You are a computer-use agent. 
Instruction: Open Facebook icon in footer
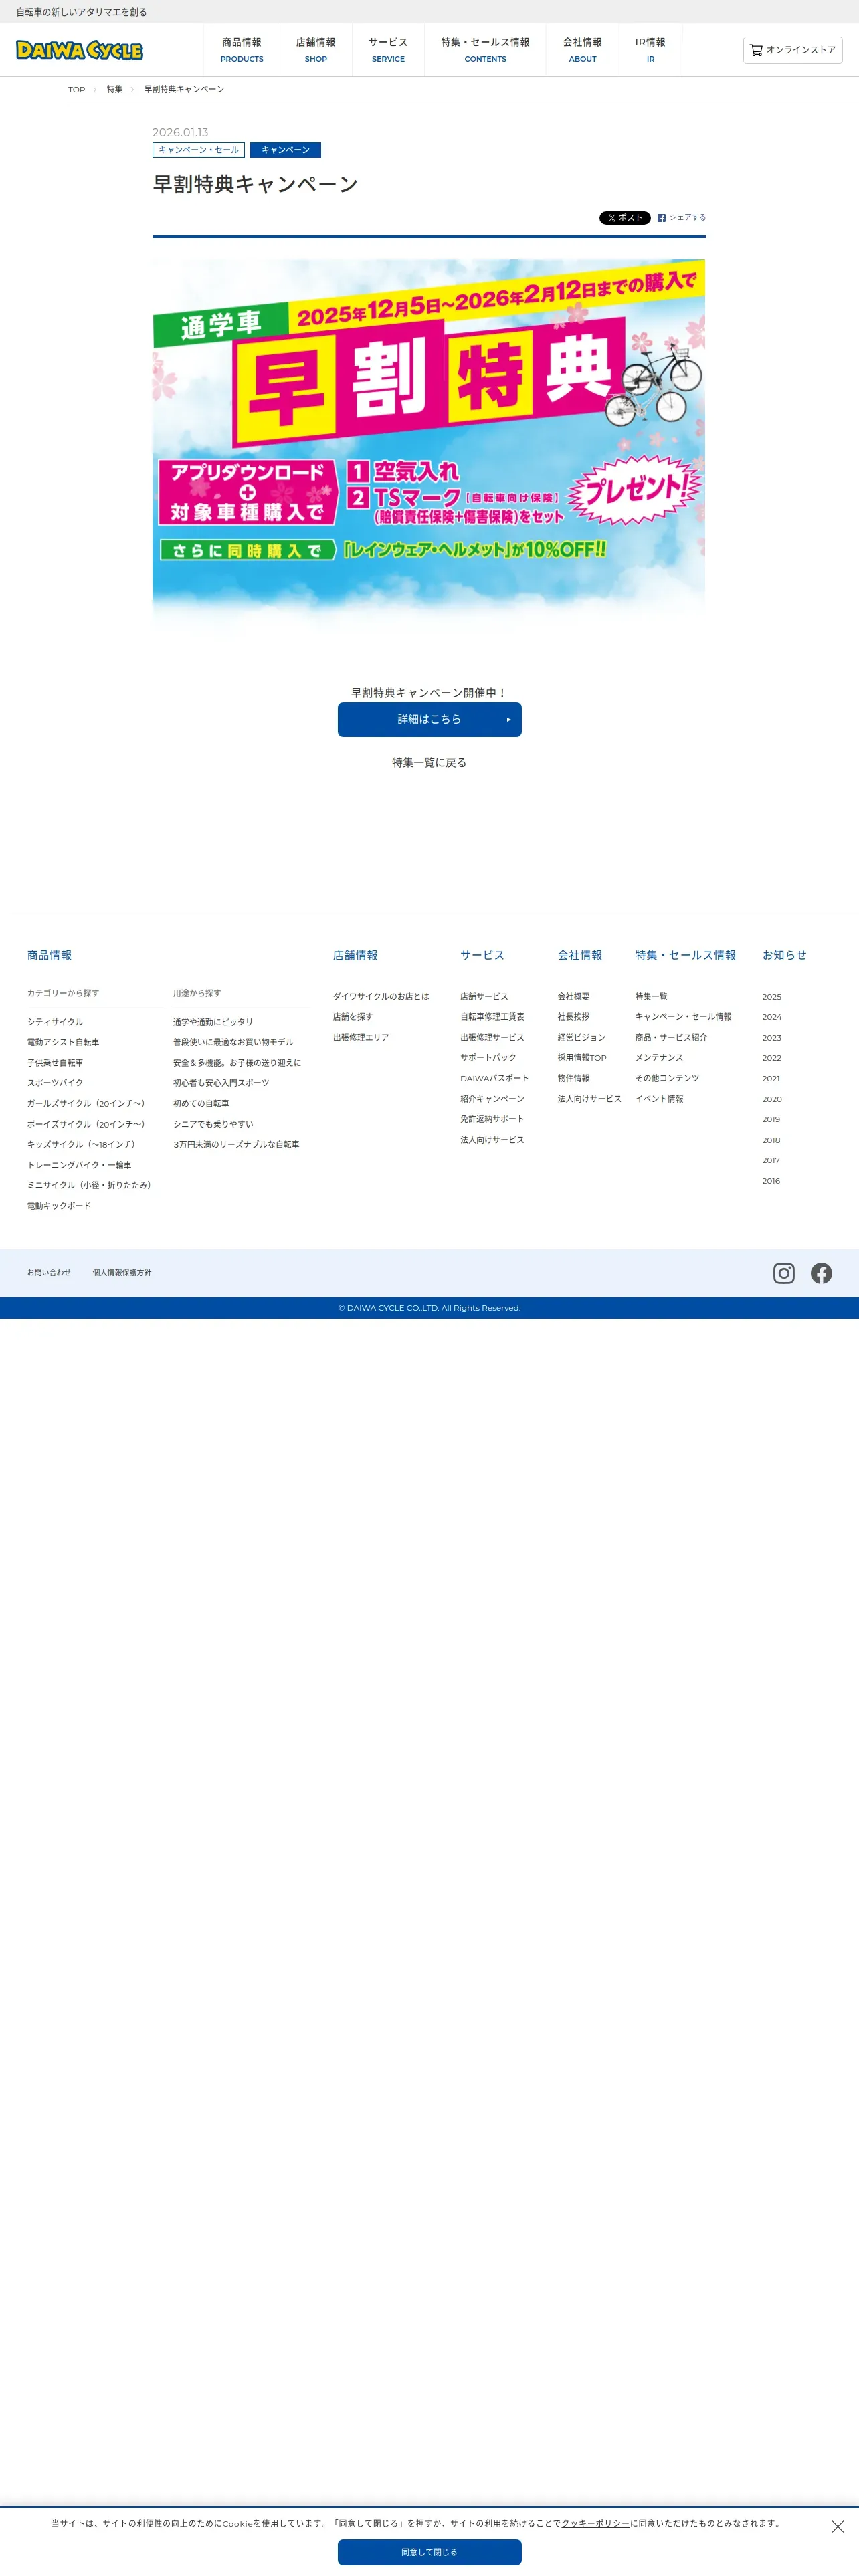click(821, 1273)
